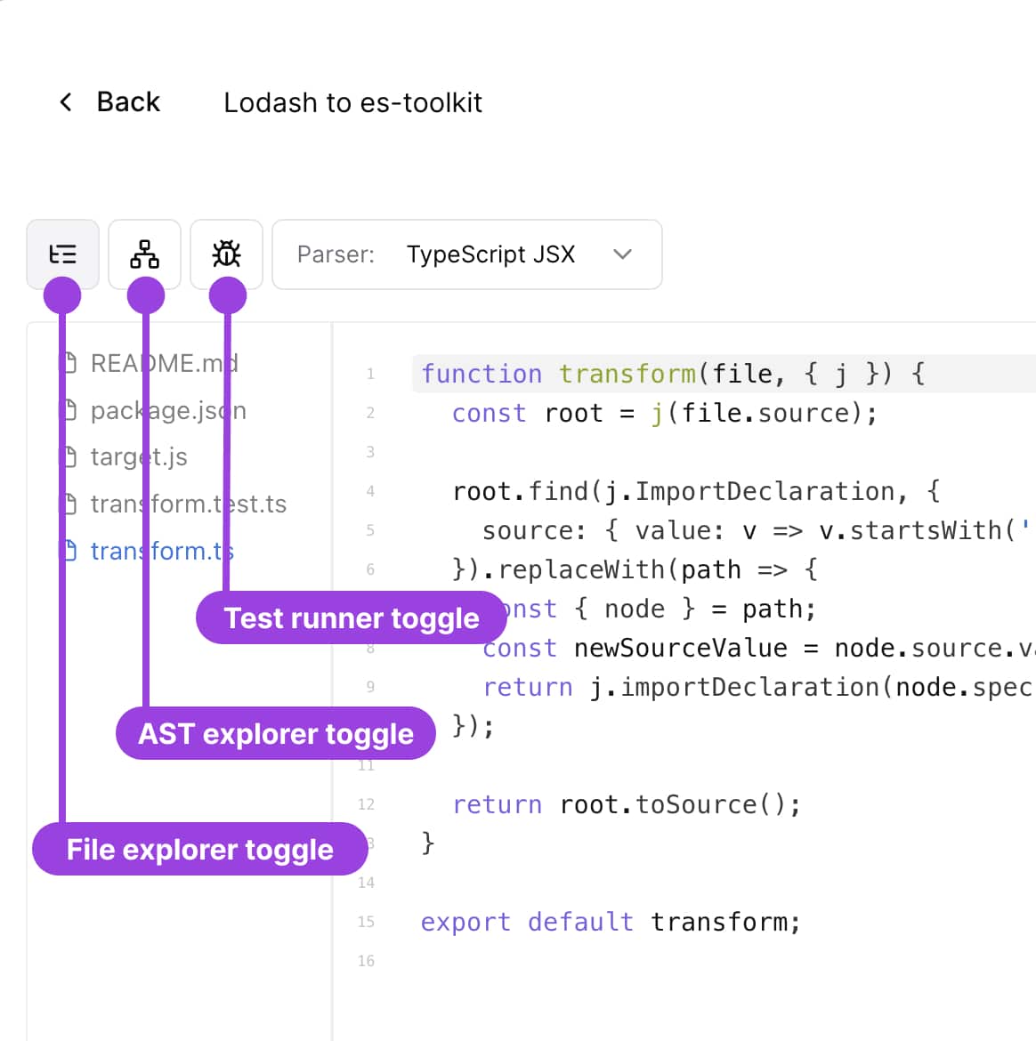Click the Lodash to es-toolkit title
Image resolution: width=1036 pixels, height=1041 pixels.
pos(352,103)
